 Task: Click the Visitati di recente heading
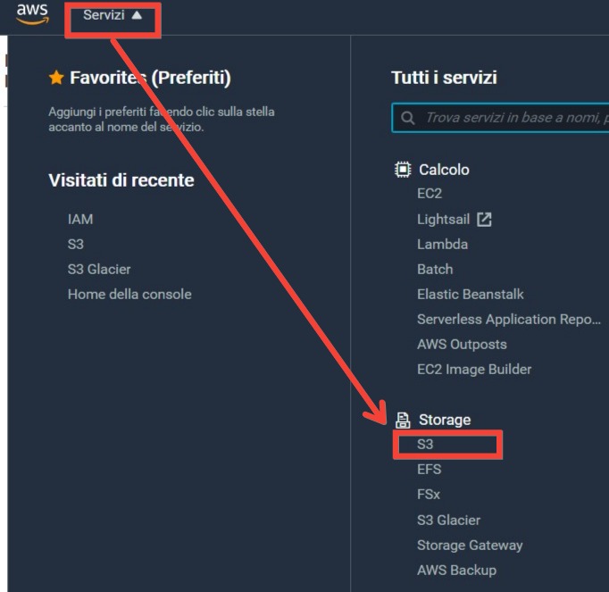[x=121, y=180]
